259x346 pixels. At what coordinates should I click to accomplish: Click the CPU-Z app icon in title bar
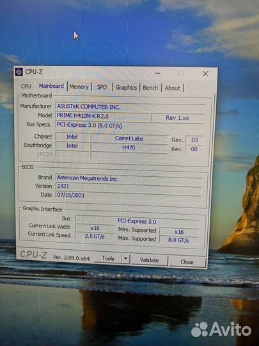point(19,72)
